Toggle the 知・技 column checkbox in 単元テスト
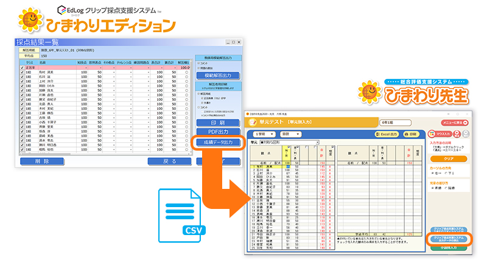Screen dimensions: 487x263 click(x=289, y=147)
